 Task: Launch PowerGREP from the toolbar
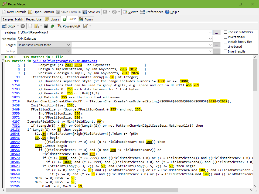(69, 26)
